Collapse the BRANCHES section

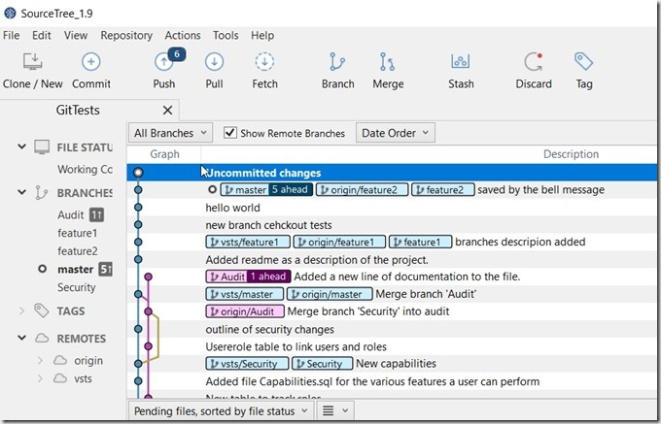point(21,192)
